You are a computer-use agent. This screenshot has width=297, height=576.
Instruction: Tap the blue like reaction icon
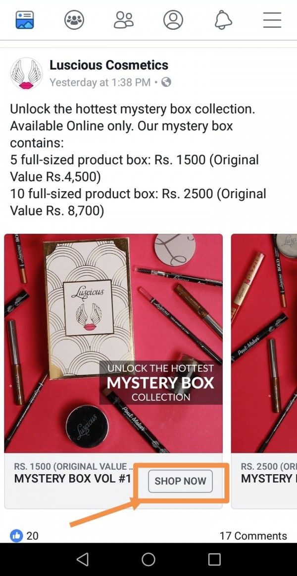(16, 536)
